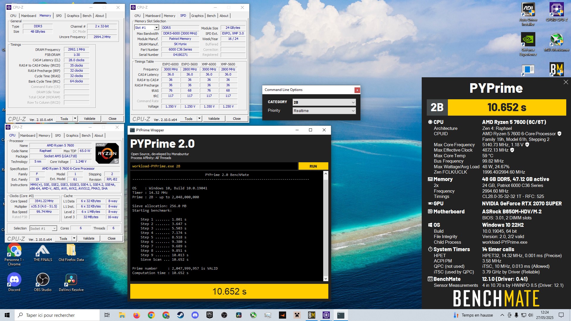Open DaVinci Resolve desktop shortcut
This screenshot has width=571, height=321.
click(x=71, y=282)
